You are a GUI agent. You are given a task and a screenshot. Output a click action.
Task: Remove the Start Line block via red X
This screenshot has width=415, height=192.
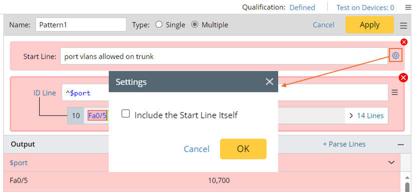(404, 42)
